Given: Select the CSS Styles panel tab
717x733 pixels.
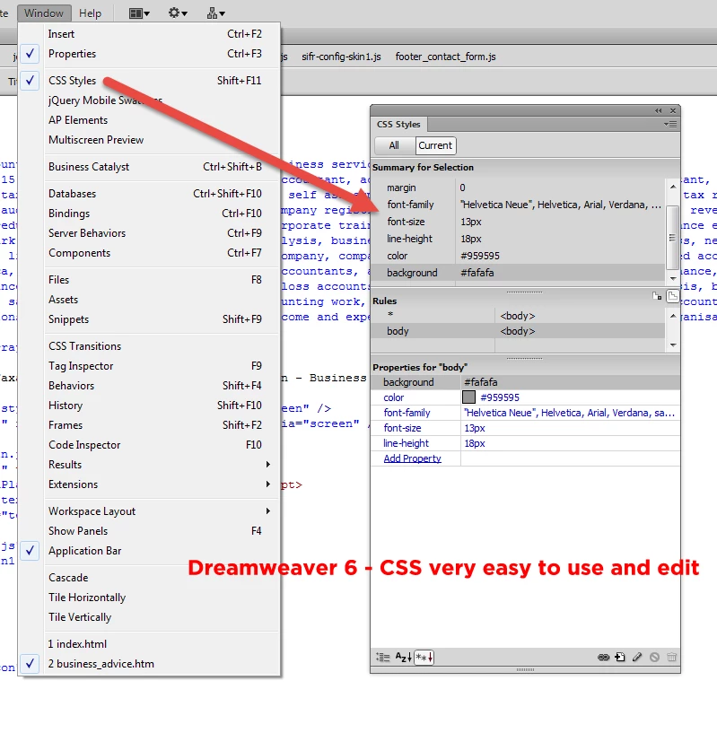Looking at the screenshot, I should coord(398,125).
